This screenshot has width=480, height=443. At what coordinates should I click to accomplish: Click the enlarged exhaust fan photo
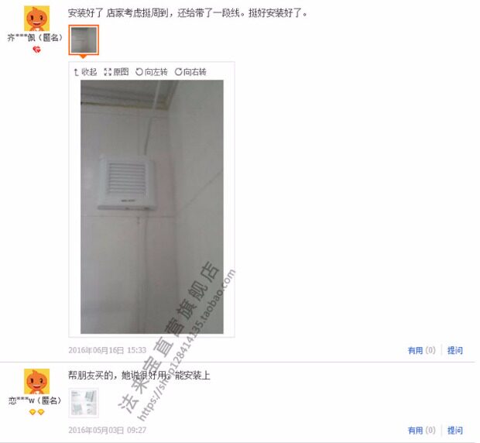pos(152,207)
